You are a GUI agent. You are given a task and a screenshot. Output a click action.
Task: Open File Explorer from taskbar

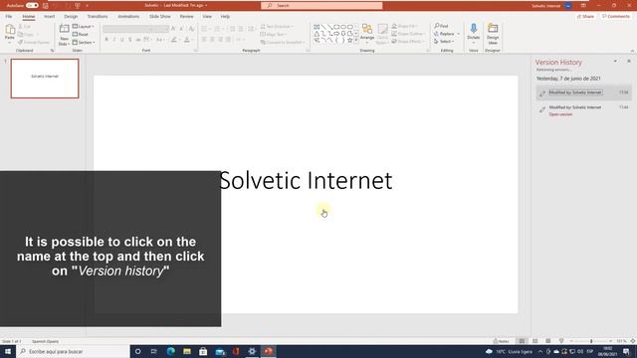[187, 351]
